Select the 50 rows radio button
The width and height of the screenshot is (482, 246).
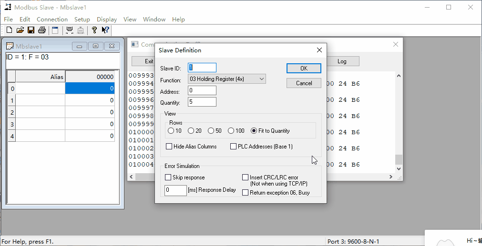211,131
